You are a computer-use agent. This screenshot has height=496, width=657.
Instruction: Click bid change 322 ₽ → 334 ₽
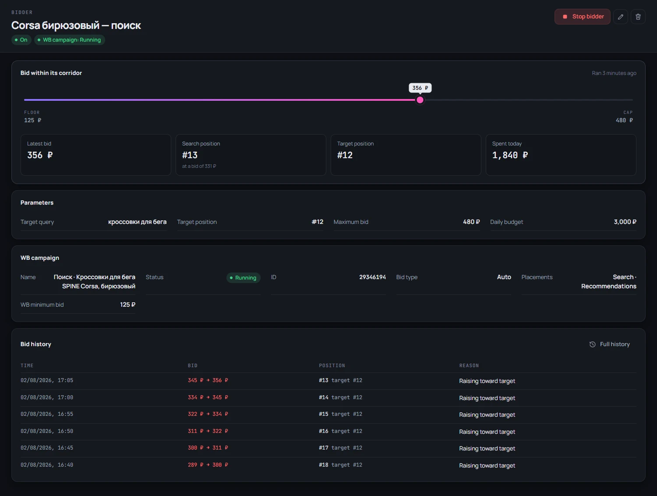pos(208,415)
